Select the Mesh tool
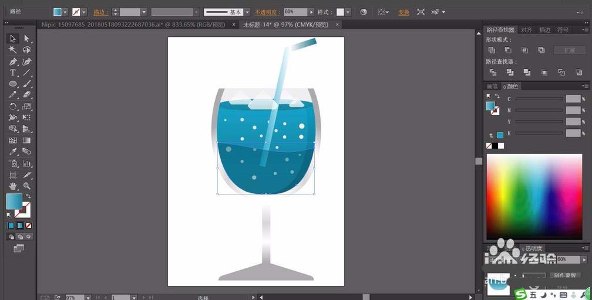Screen dimensions: 592x300 (x=12, y=140)
